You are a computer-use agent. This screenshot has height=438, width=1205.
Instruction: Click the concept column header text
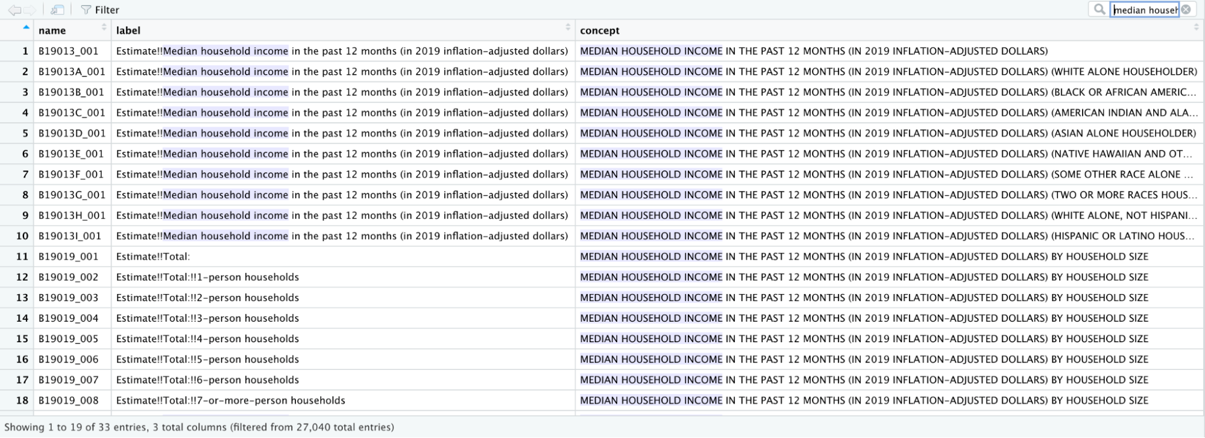click(599, 31)
